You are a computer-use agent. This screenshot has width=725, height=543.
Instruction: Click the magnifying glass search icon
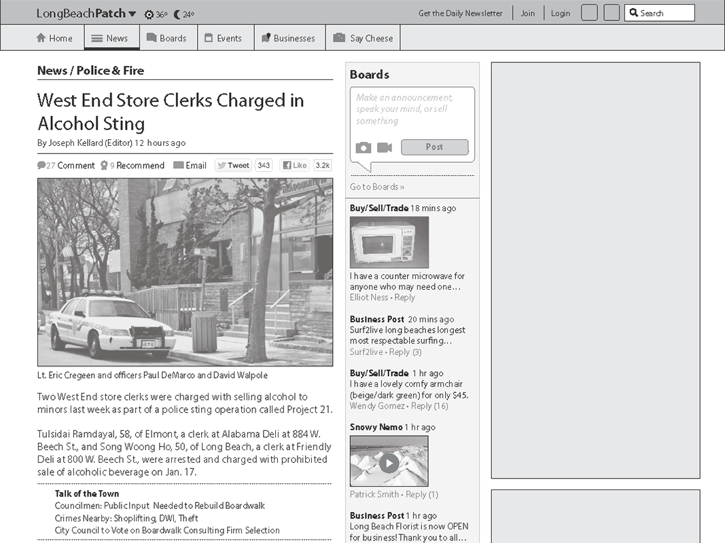633,13
